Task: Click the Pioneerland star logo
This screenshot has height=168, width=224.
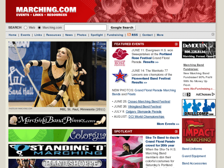Action: coord(120,76)
